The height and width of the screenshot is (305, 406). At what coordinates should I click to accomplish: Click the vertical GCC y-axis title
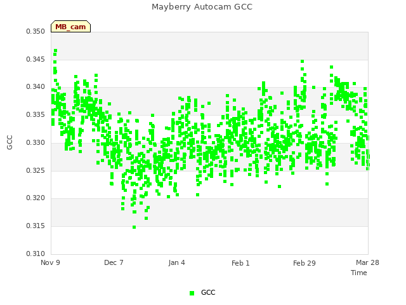click(x=10, y=142)
